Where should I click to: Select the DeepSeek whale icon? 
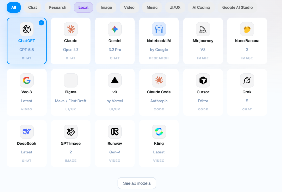pos(27,132)
